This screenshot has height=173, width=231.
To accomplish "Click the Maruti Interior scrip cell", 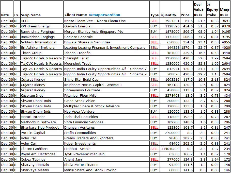I will [42, 117].
